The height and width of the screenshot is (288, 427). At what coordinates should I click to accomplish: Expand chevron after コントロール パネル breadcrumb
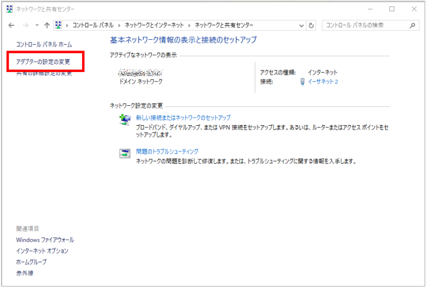(121, 25)
